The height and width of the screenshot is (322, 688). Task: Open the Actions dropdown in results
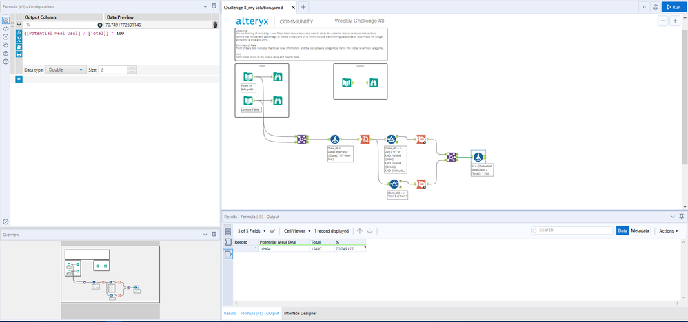coord(668,231)
